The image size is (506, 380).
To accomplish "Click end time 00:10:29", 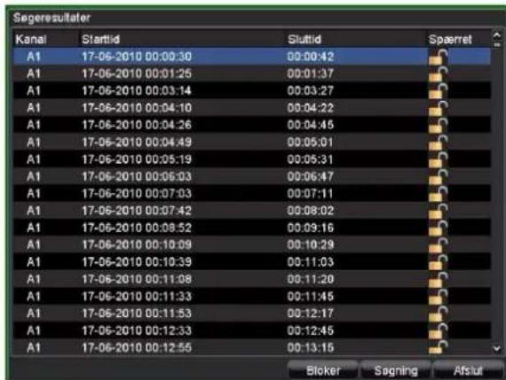I will (310, 245).
